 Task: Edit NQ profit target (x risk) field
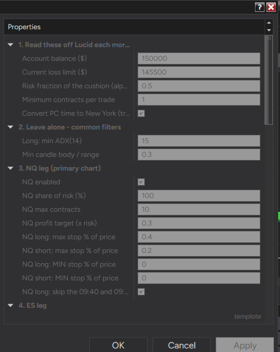pyautogui.click(x=199, y=223)
